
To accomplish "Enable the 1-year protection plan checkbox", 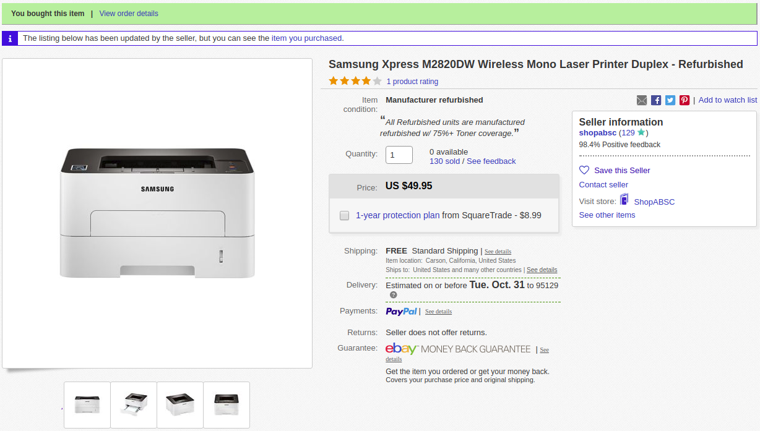I will click(x=345, y=216).
